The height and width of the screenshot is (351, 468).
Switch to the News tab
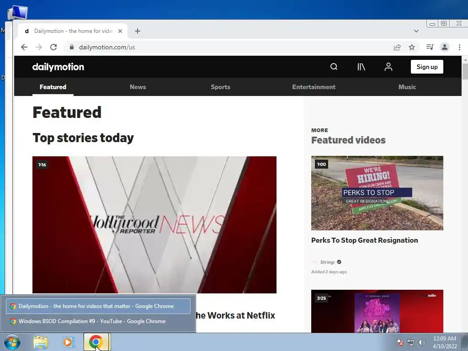[x=138, y=87]
